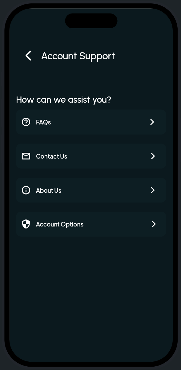
Task: Expand the FAQs row using its chevron
Action: 152,122
